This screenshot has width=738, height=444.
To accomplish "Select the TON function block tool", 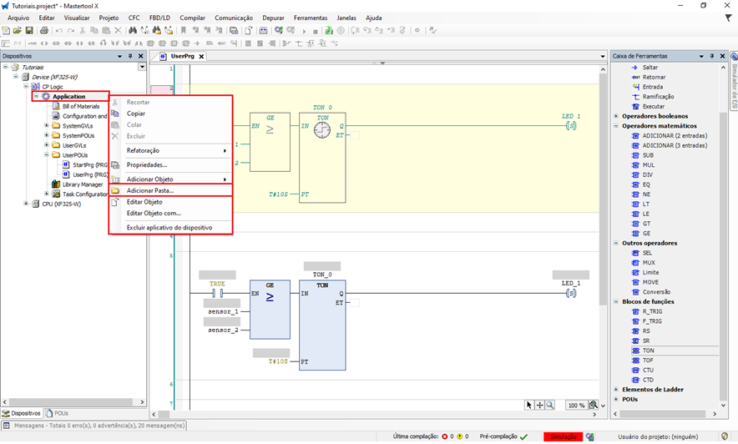I will (x=648, y=351).
